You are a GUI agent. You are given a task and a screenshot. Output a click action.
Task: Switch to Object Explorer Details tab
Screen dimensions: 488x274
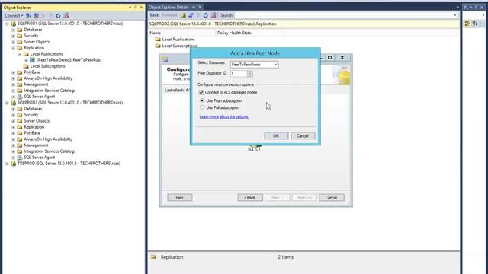pyautogui.click(x=169, y=7)
